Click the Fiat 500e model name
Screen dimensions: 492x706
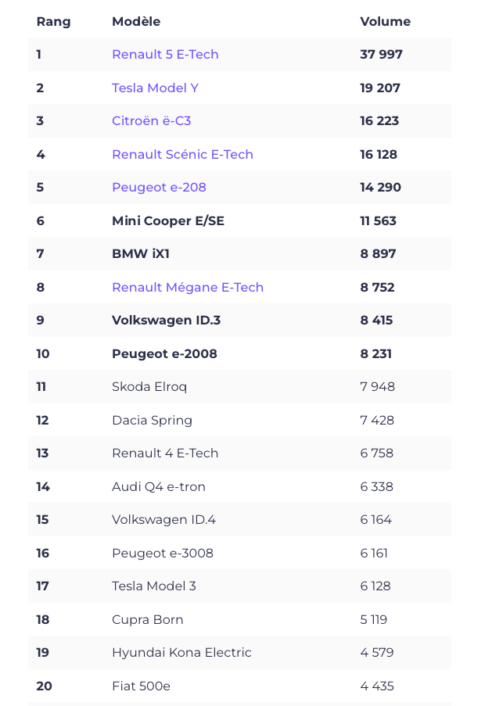tap(141, 686)
